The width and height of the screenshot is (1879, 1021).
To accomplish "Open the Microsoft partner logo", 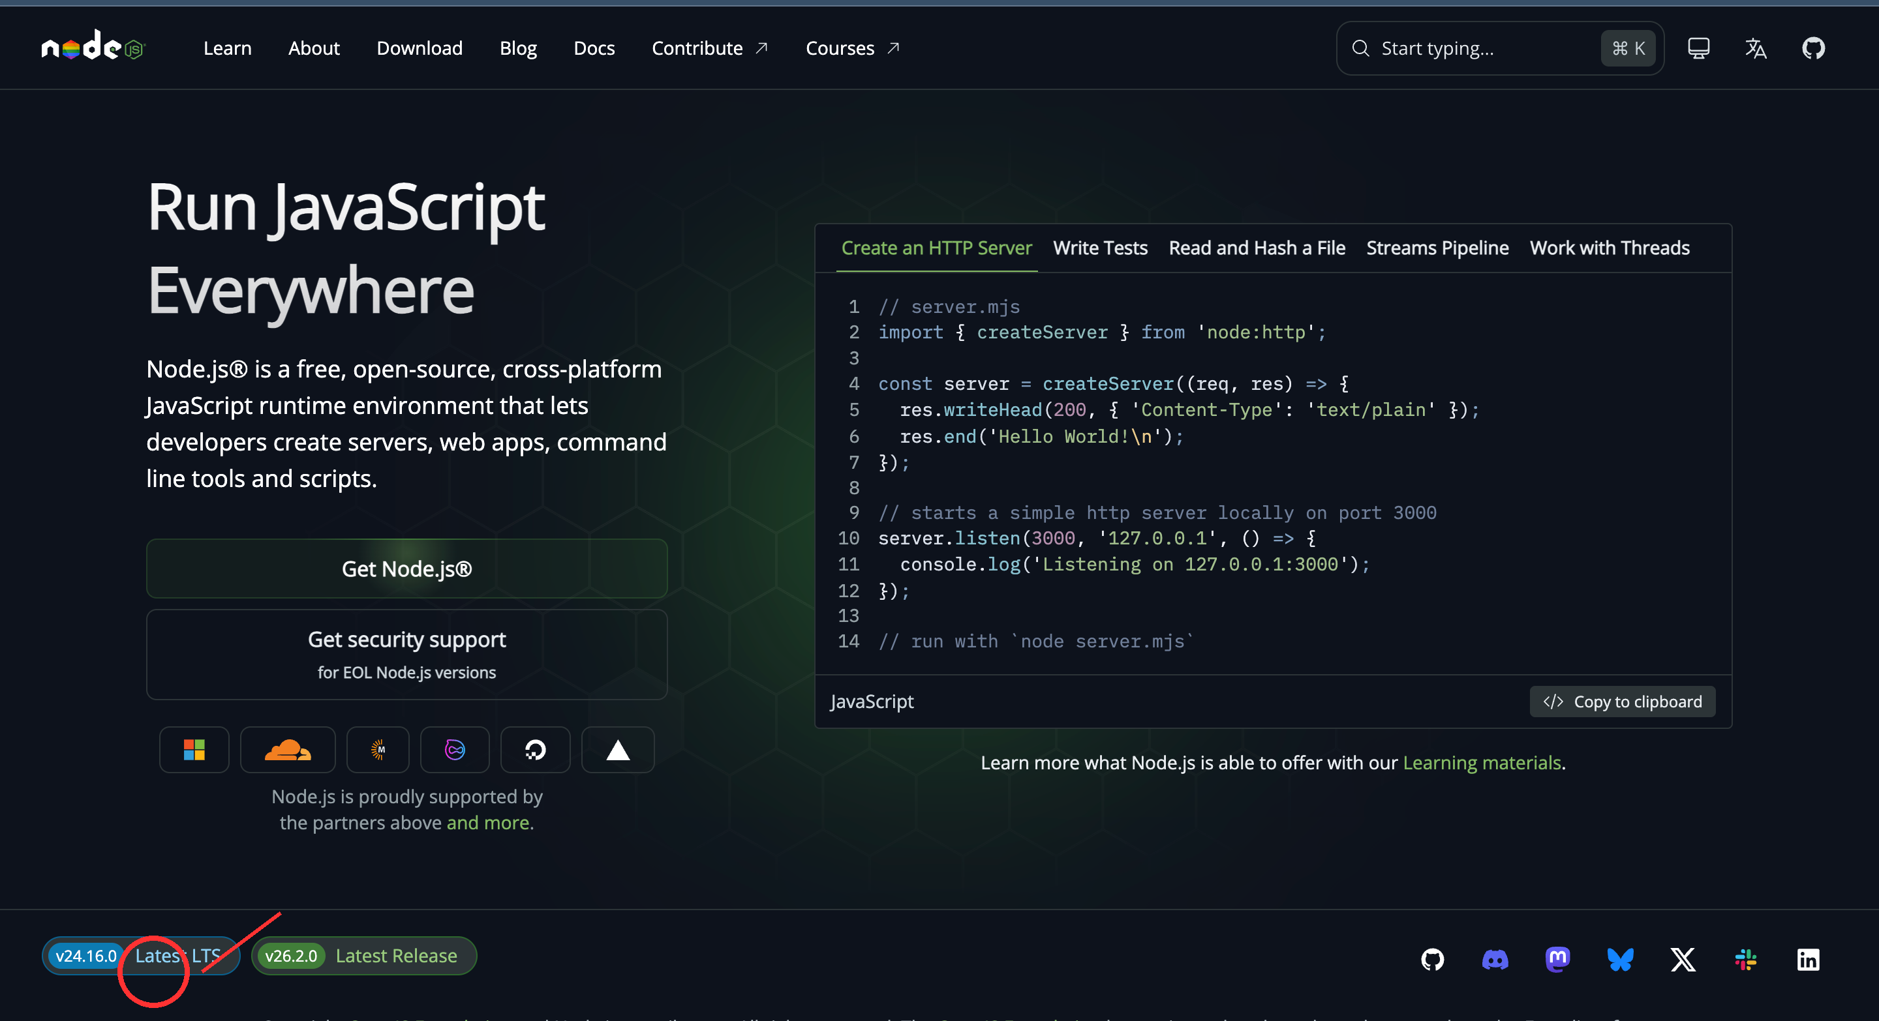I will (x=194, y=749).
